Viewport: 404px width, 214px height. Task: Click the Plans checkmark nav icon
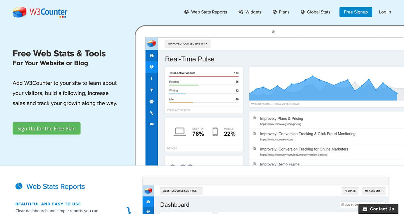click(275, 12)
